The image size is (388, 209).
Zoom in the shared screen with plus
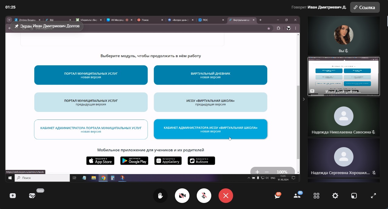257,172
